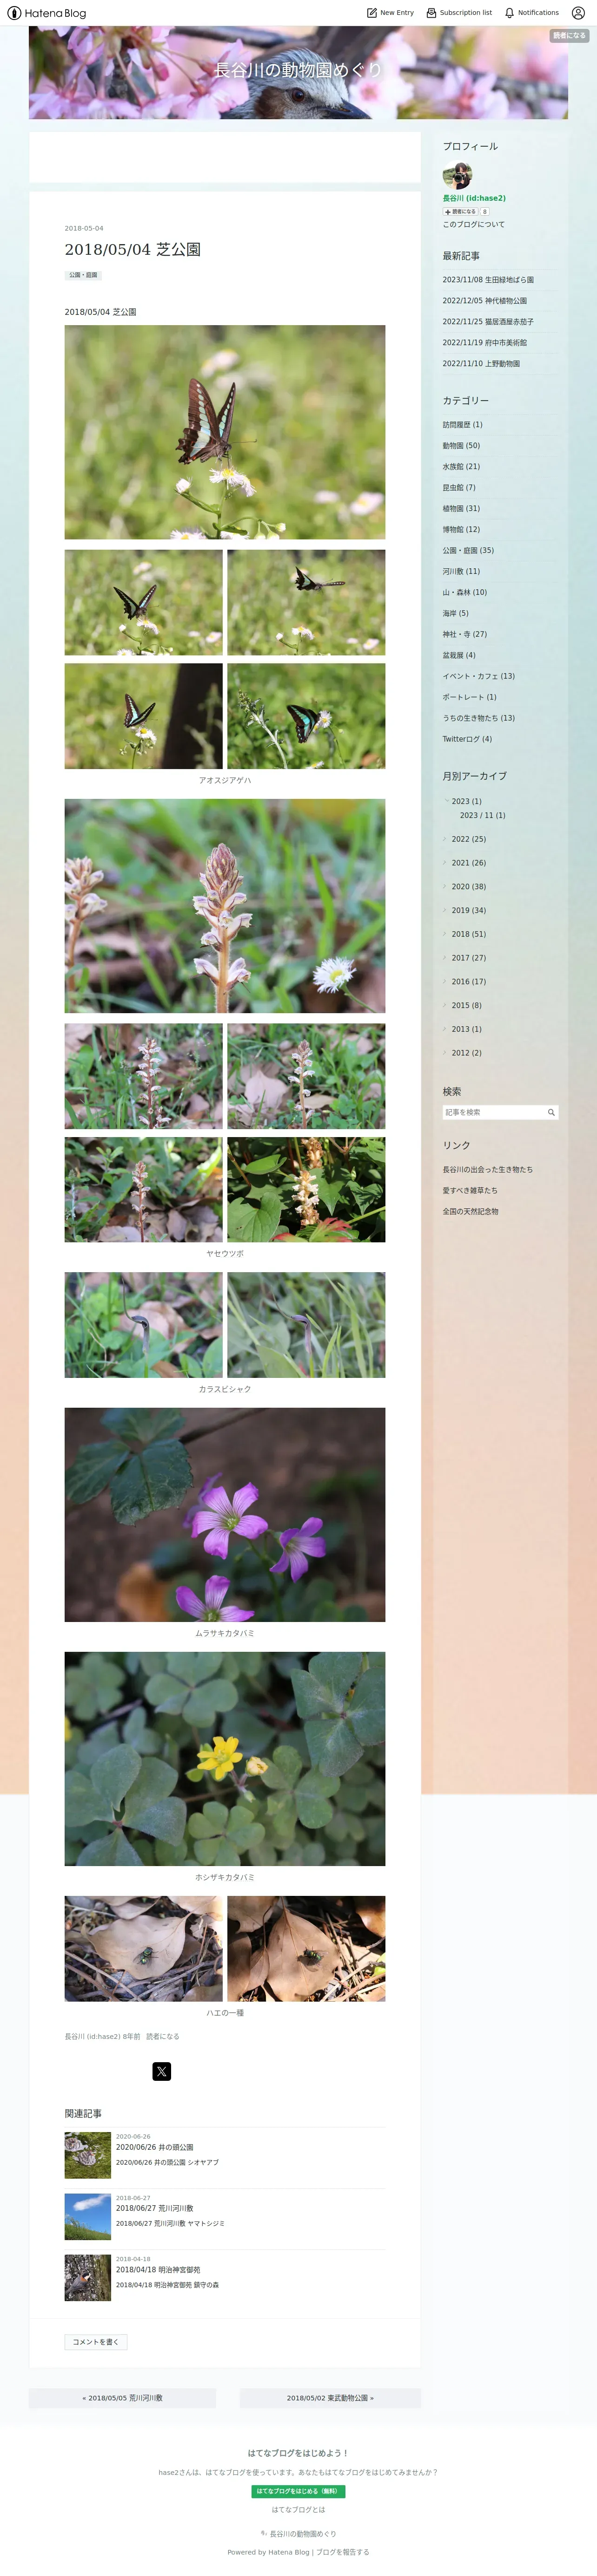This screenshot has width=597, height=2576.
Task: Open the 神社・寺 (27) category
Action: point(465,635)
